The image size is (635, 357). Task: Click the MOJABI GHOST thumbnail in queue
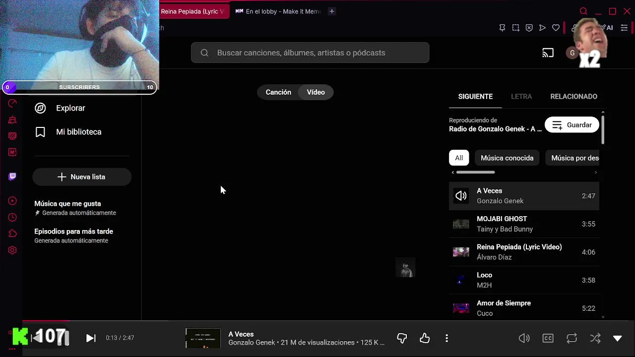click(x=461, y=224)
